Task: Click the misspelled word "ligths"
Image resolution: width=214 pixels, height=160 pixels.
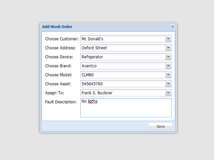Action: 93,101
